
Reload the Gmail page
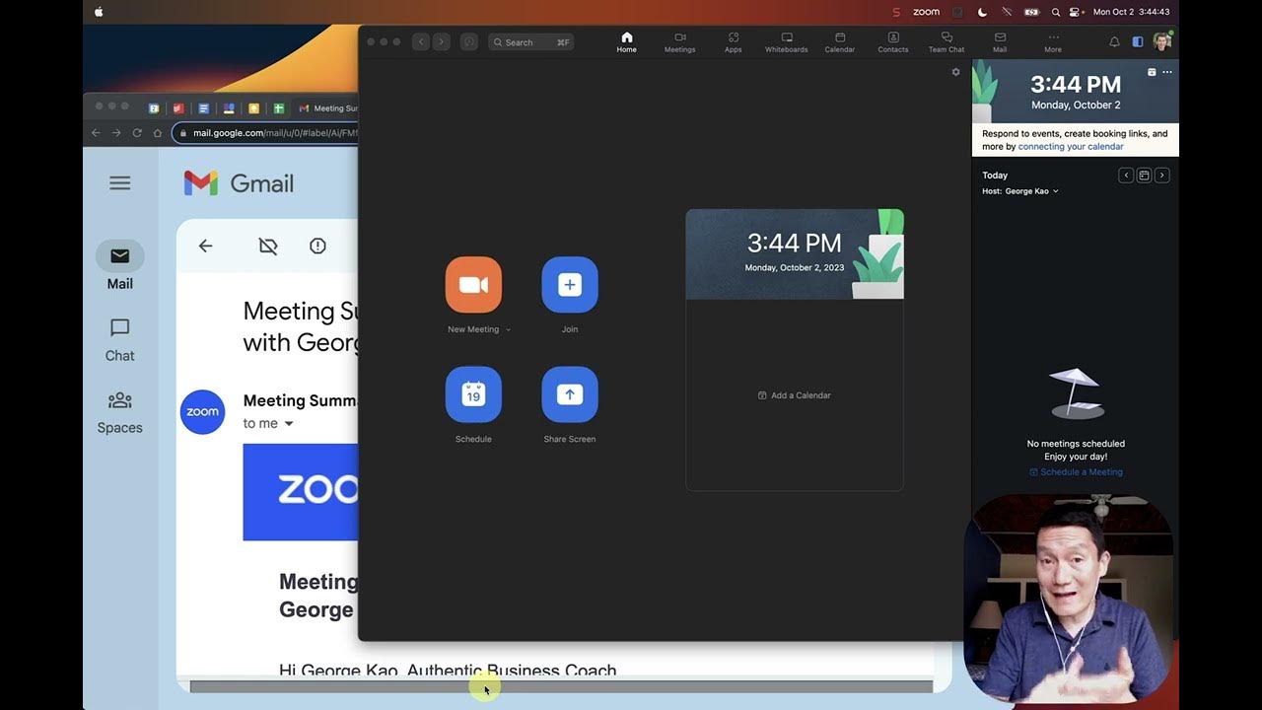[x=137, y=133]
